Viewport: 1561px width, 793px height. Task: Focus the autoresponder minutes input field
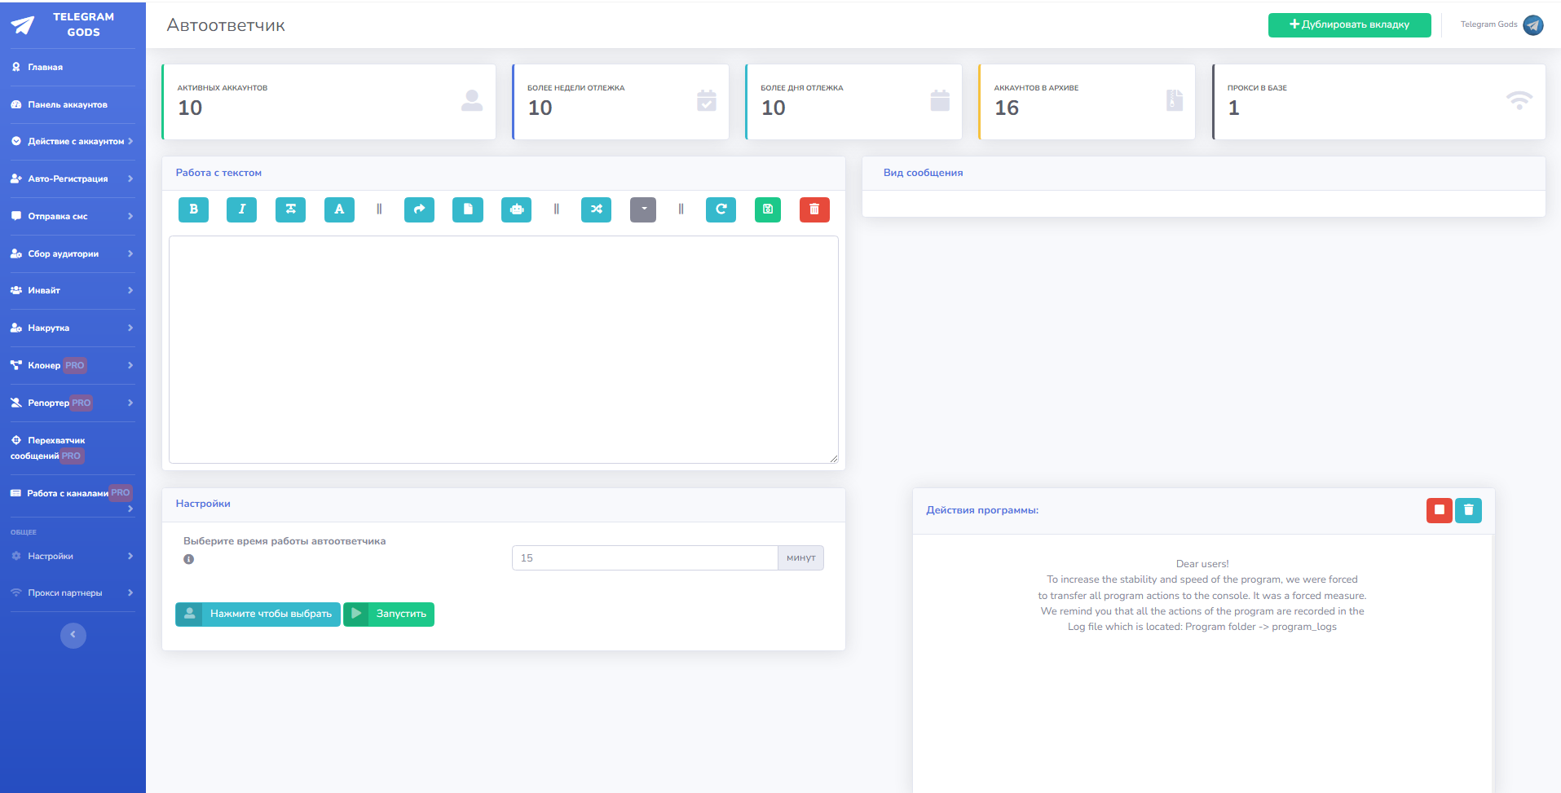click(x=645, y=558)
